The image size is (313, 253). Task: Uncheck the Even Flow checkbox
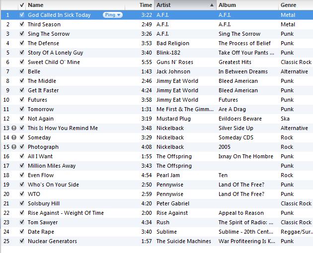click(x=22, y=175)
